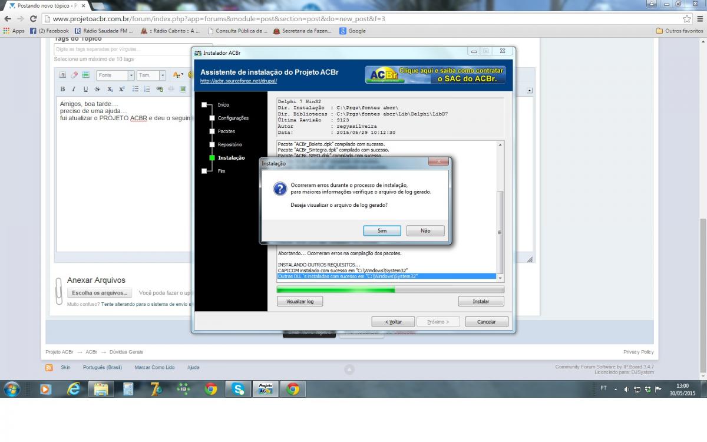Click the installer log scrollbar down arrow
The height and width of the screenshot is (442, 707).
(x=500, y=278)
